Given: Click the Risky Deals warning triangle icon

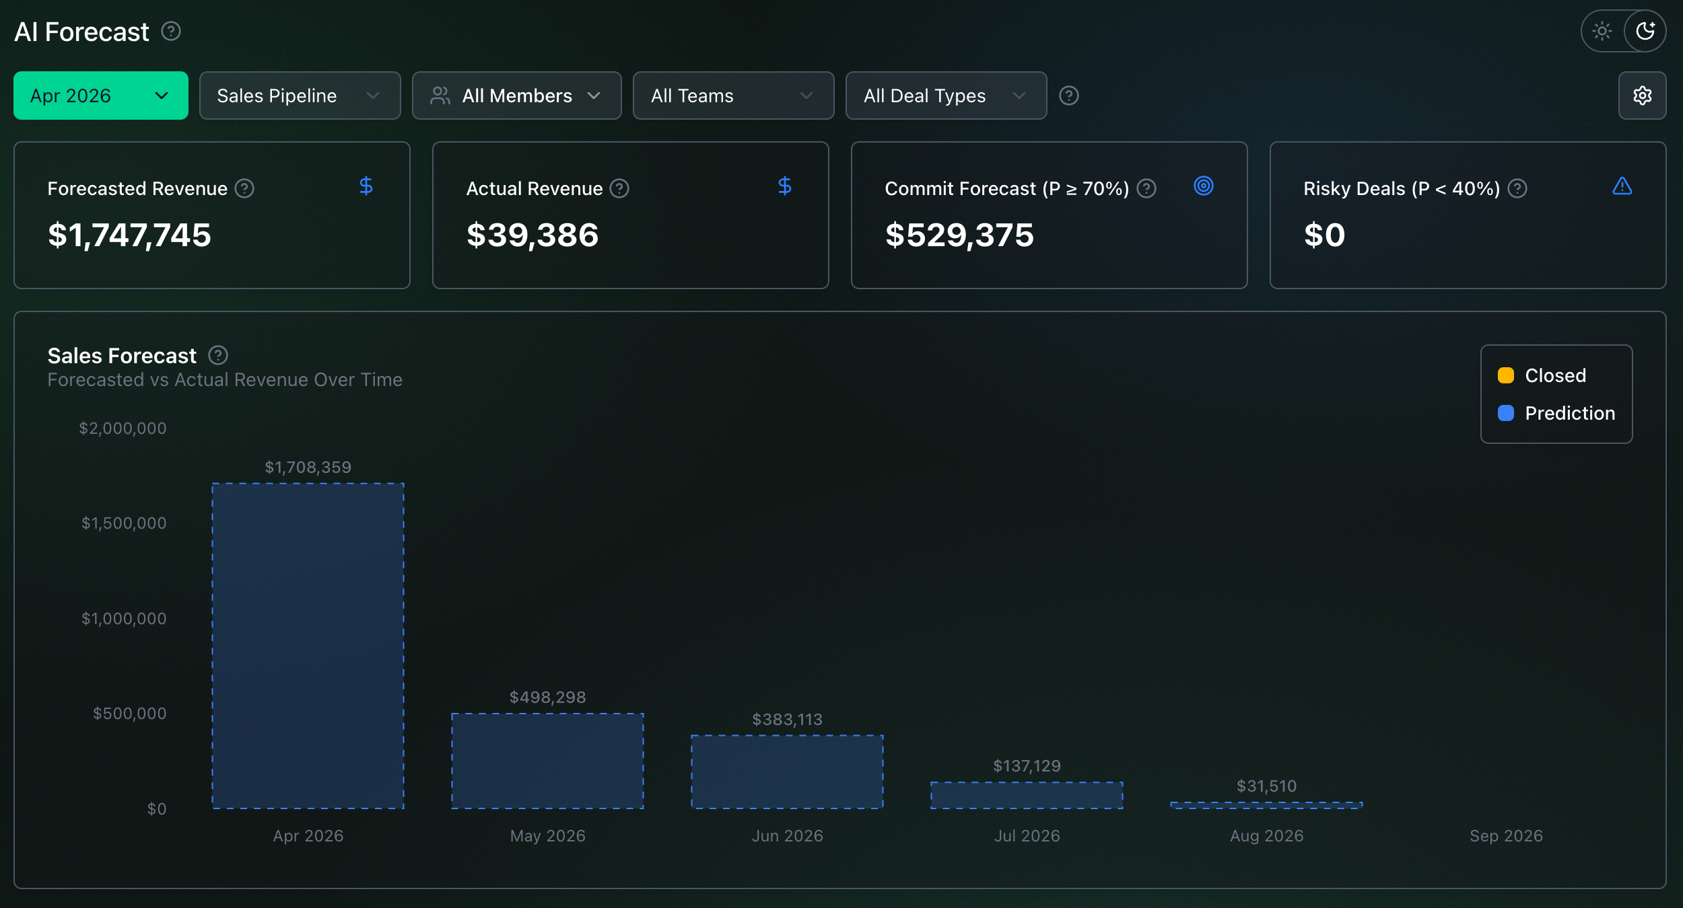Looking at the screenshot, I should pos(1622,186).
